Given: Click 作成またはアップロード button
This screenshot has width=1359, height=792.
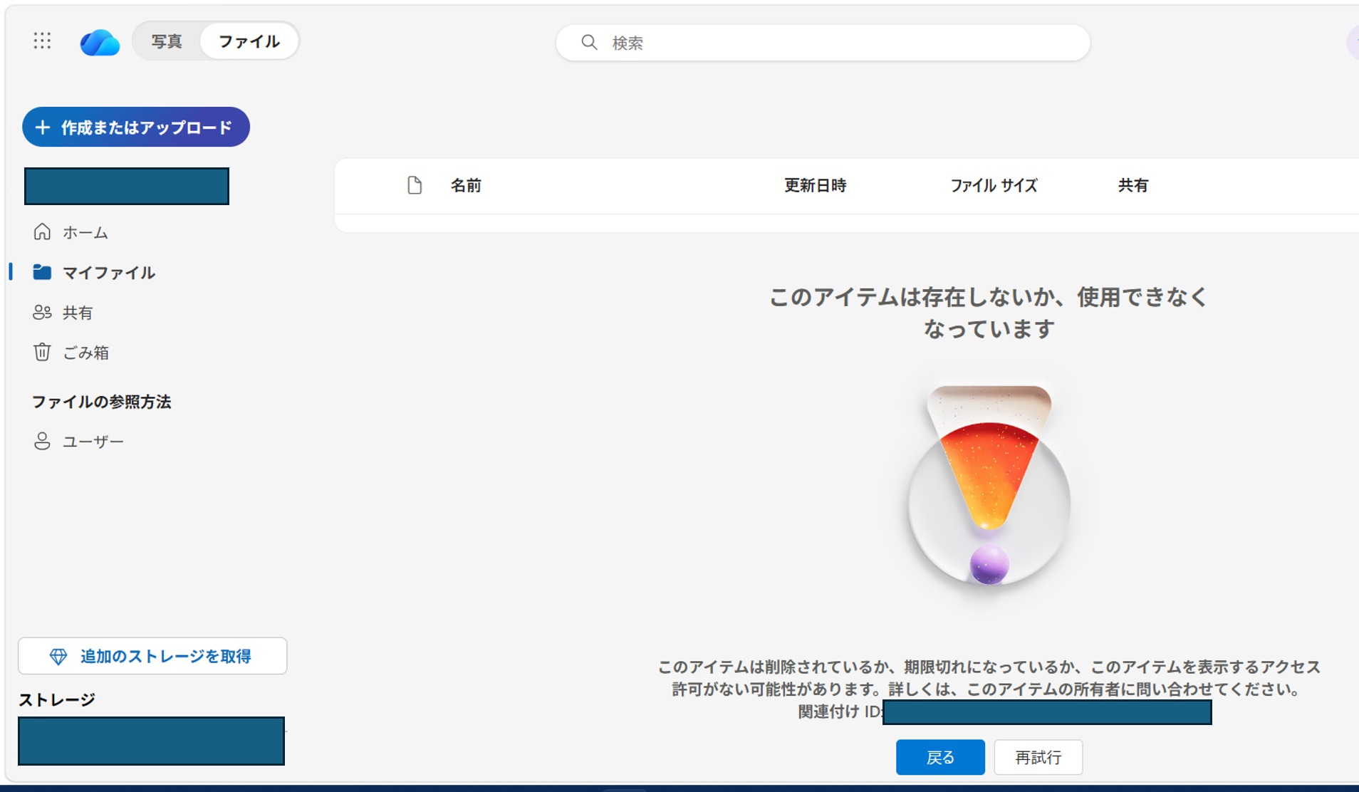Looking at the screenshot, I should [136, 127].
